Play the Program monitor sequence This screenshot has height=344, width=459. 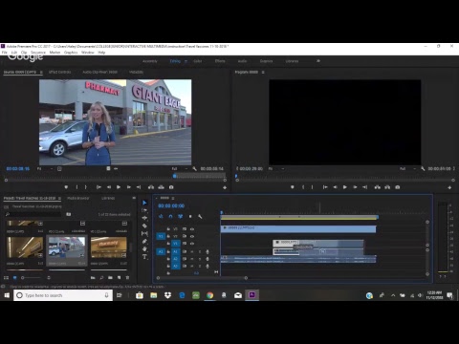click(x=345, y=187)
